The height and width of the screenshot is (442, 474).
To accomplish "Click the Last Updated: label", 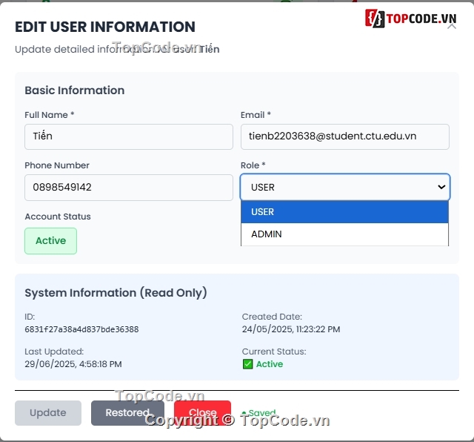I will click(x=54, y=352).
